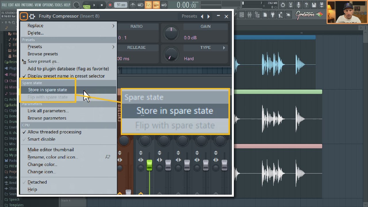Screen dimensions: 368x207
Task: Choose Delete... from the plugin menu
Action: click(x=68, y=33)
